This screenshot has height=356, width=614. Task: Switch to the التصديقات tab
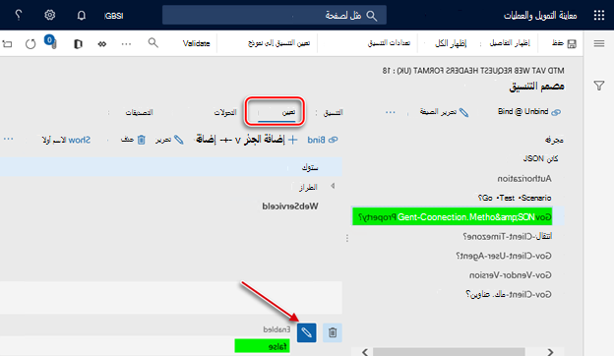139,113
